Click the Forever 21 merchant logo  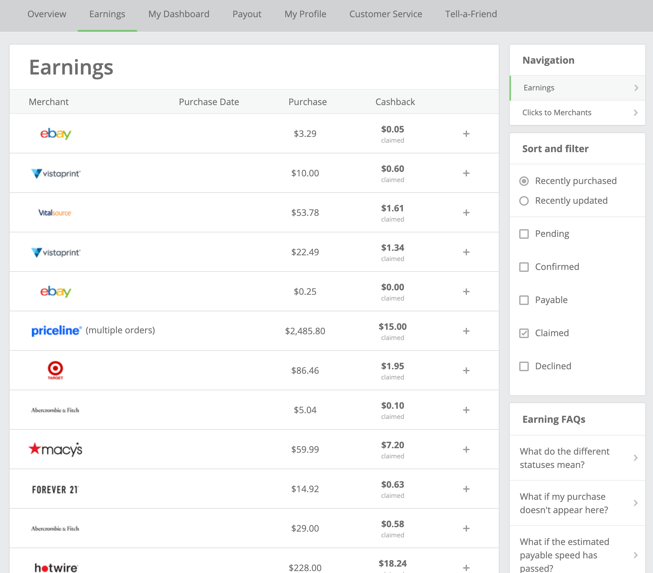coord(55,489)
